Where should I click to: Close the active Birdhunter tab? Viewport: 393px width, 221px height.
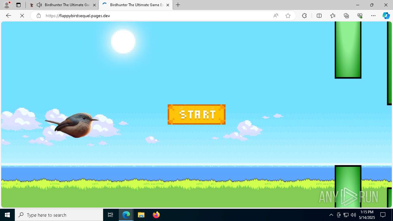(x=168, y=5)
